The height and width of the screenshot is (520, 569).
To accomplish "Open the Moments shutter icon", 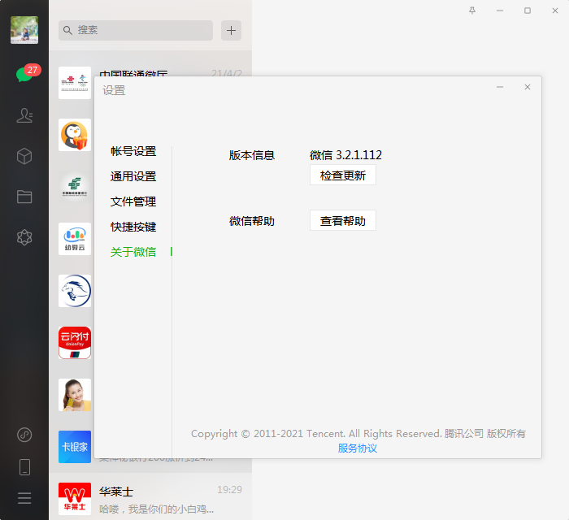I will point(24,237).
